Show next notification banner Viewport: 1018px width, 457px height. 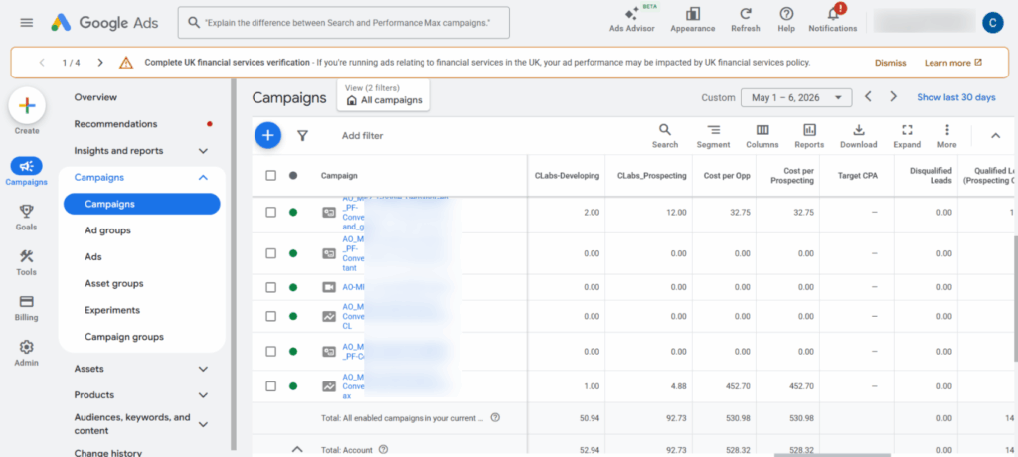(x=100, y=63)
